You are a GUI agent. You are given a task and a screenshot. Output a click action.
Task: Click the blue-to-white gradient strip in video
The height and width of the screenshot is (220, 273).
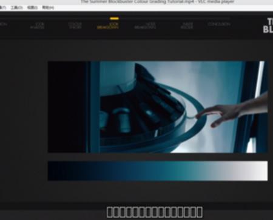tap(158, 171)
